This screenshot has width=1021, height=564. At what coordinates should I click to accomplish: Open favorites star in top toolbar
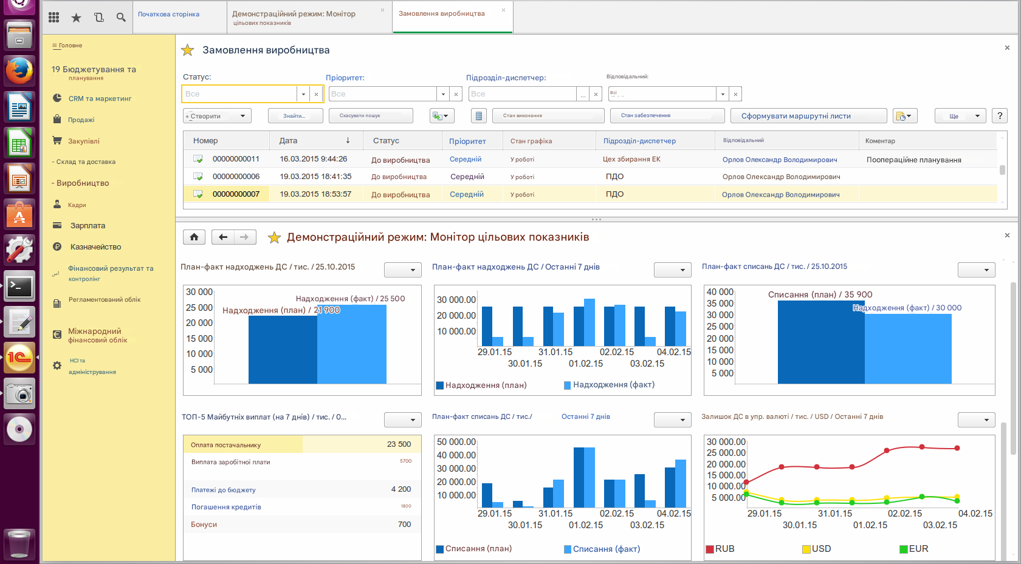coord(76,18)
